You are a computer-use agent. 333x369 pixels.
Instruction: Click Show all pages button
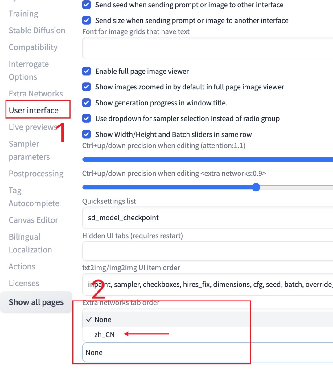[36, 302]
